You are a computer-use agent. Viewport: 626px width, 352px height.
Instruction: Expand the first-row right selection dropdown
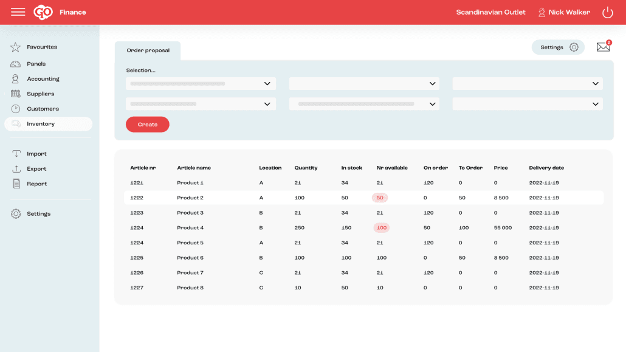tap(528, 83)
